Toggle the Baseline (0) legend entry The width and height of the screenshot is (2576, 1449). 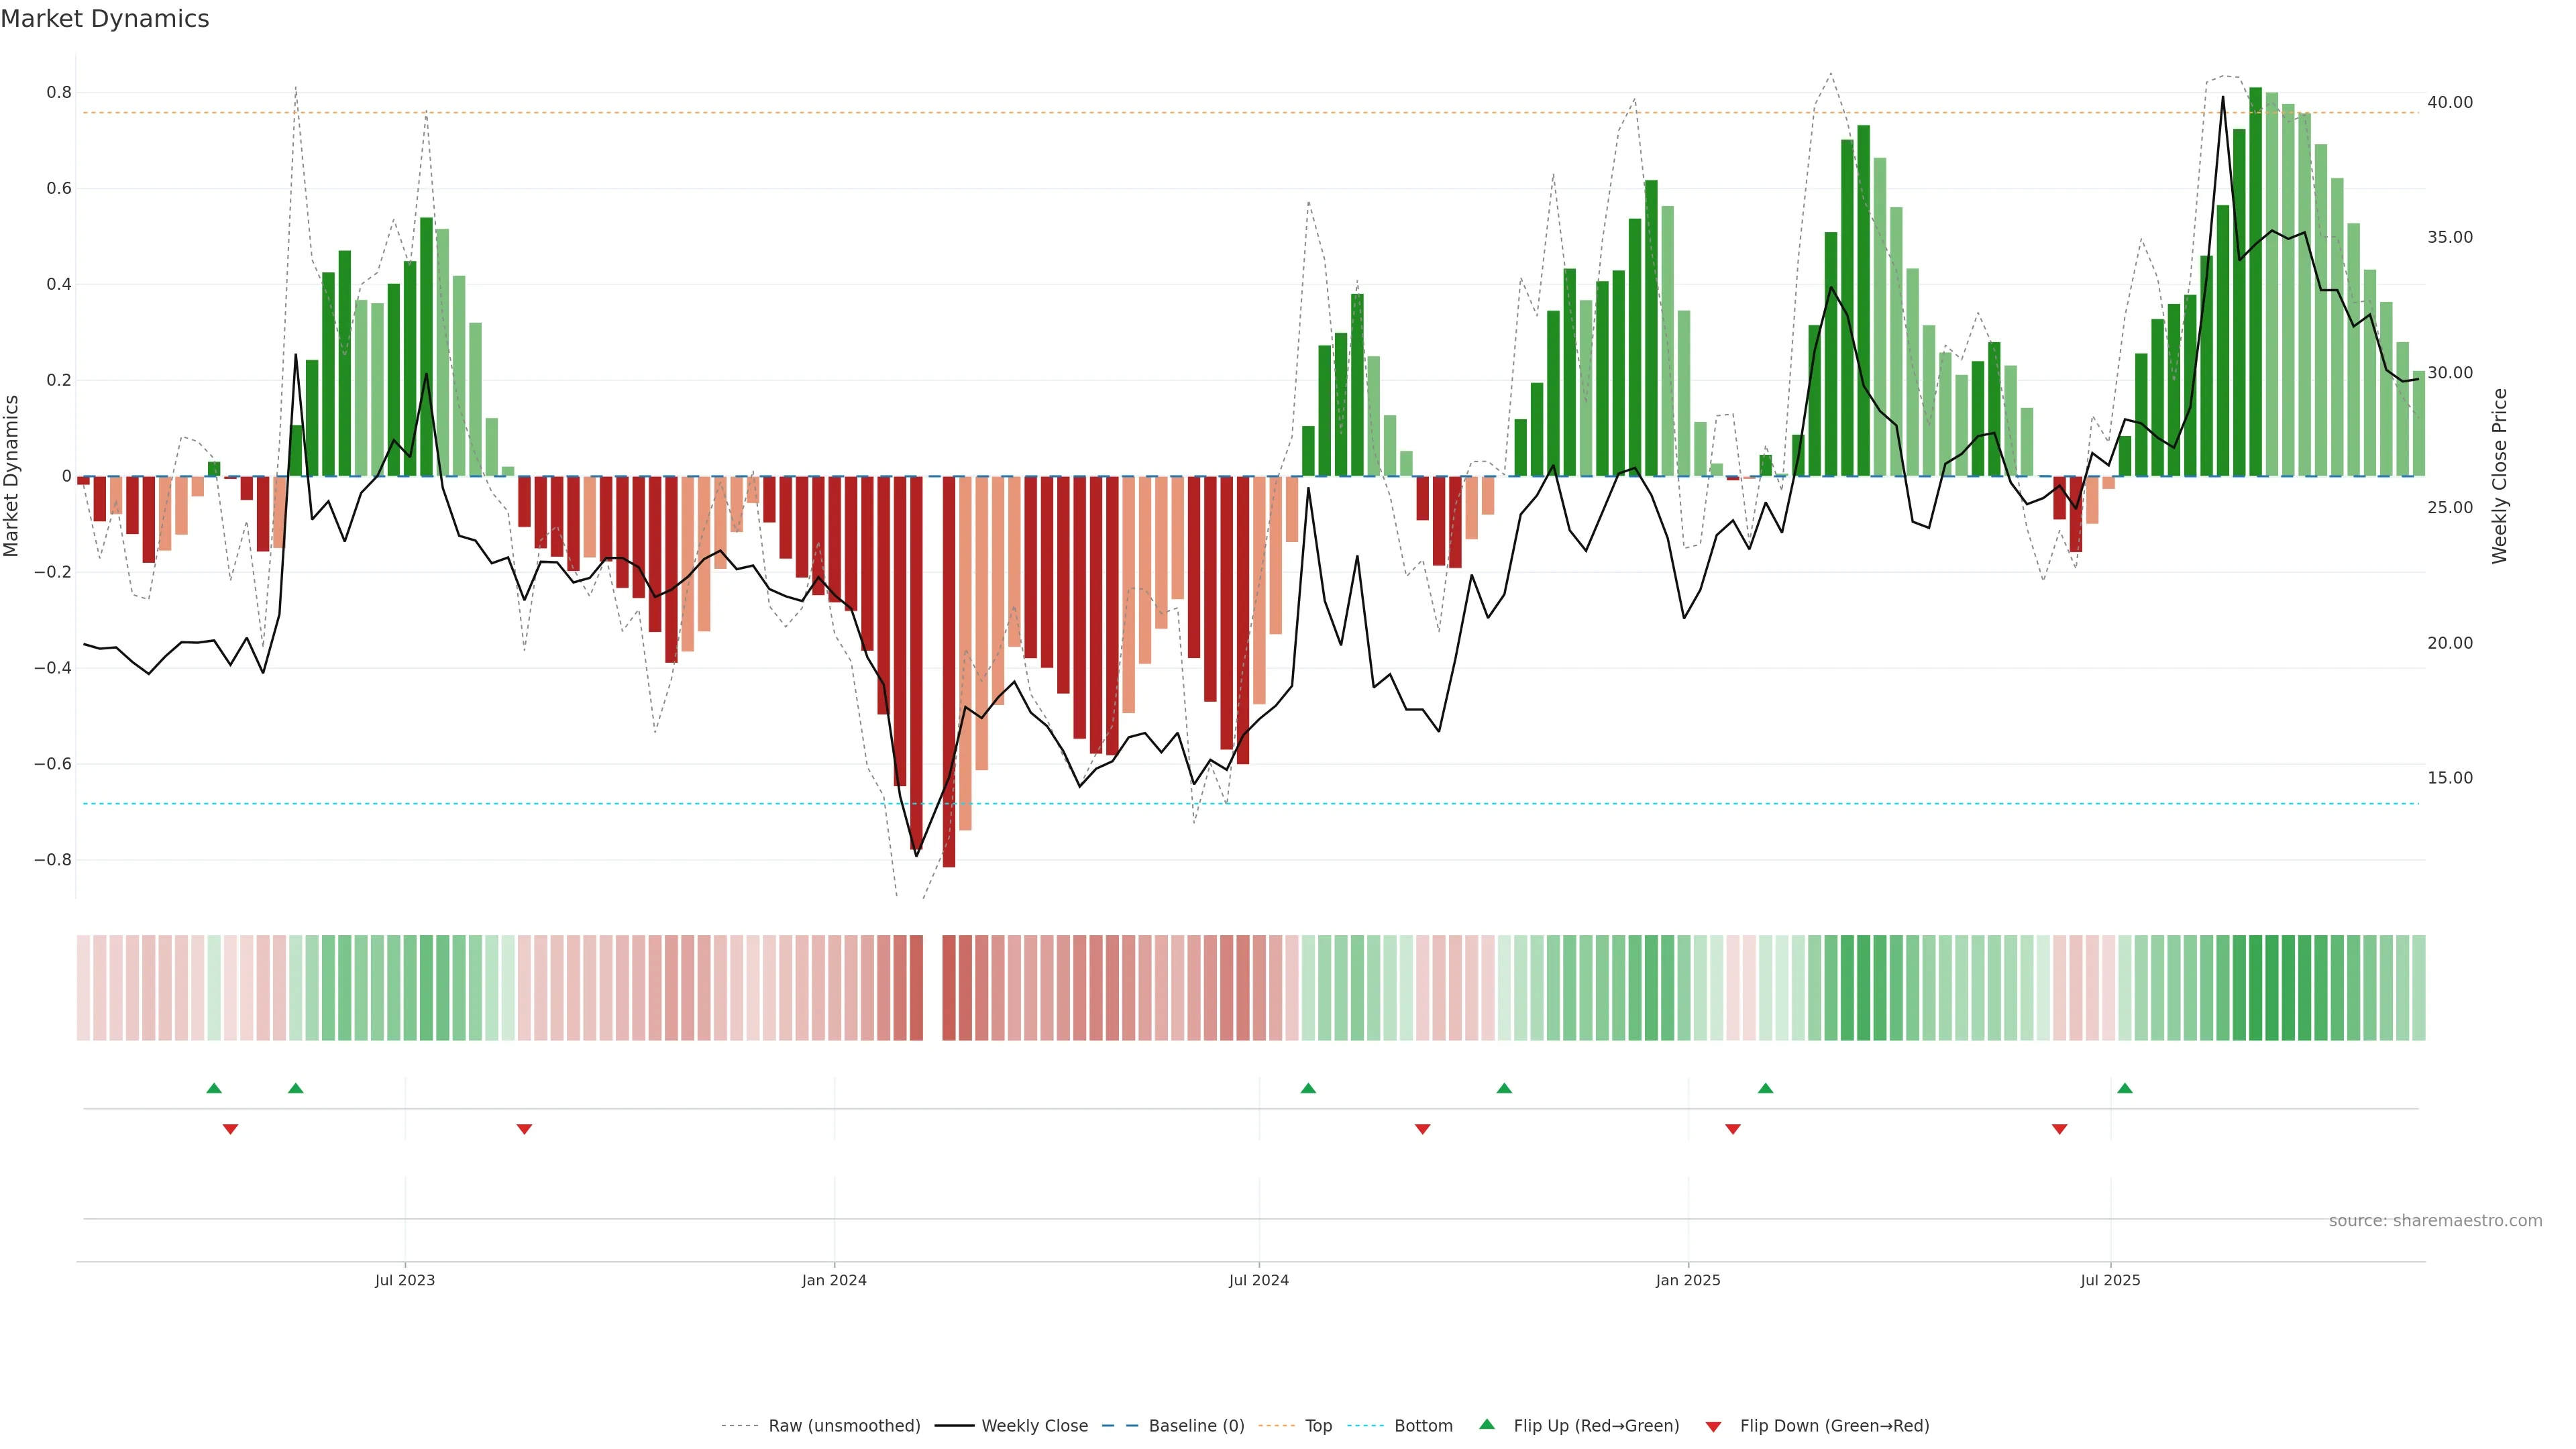1196,1426
